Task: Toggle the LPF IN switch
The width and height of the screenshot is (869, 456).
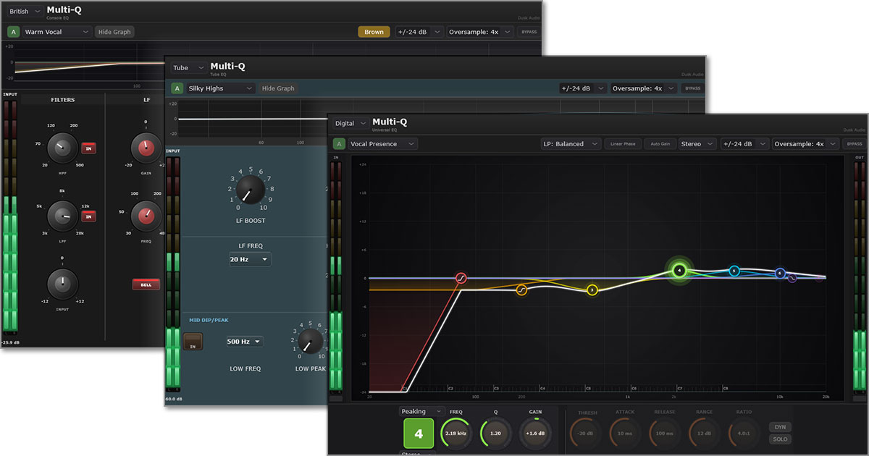Action: click(x=89, y=216)
